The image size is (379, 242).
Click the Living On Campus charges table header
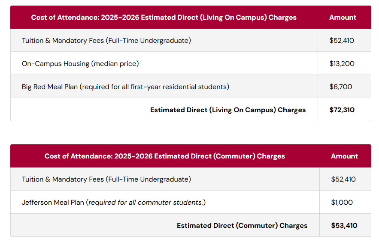click(x=164, y=18)
